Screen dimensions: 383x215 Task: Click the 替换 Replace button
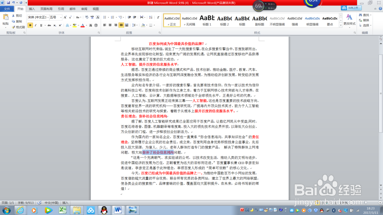pos(364,20)
